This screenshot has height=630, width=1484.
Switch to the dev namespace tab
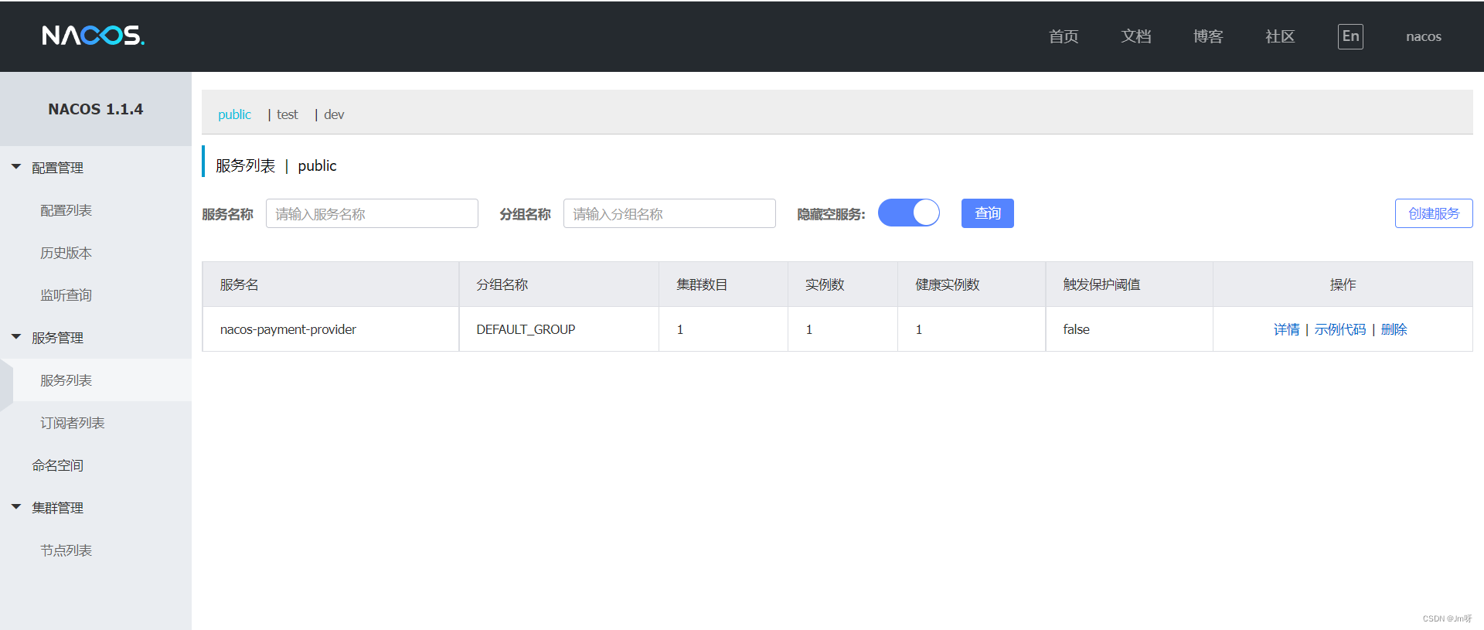coord(334,114)
